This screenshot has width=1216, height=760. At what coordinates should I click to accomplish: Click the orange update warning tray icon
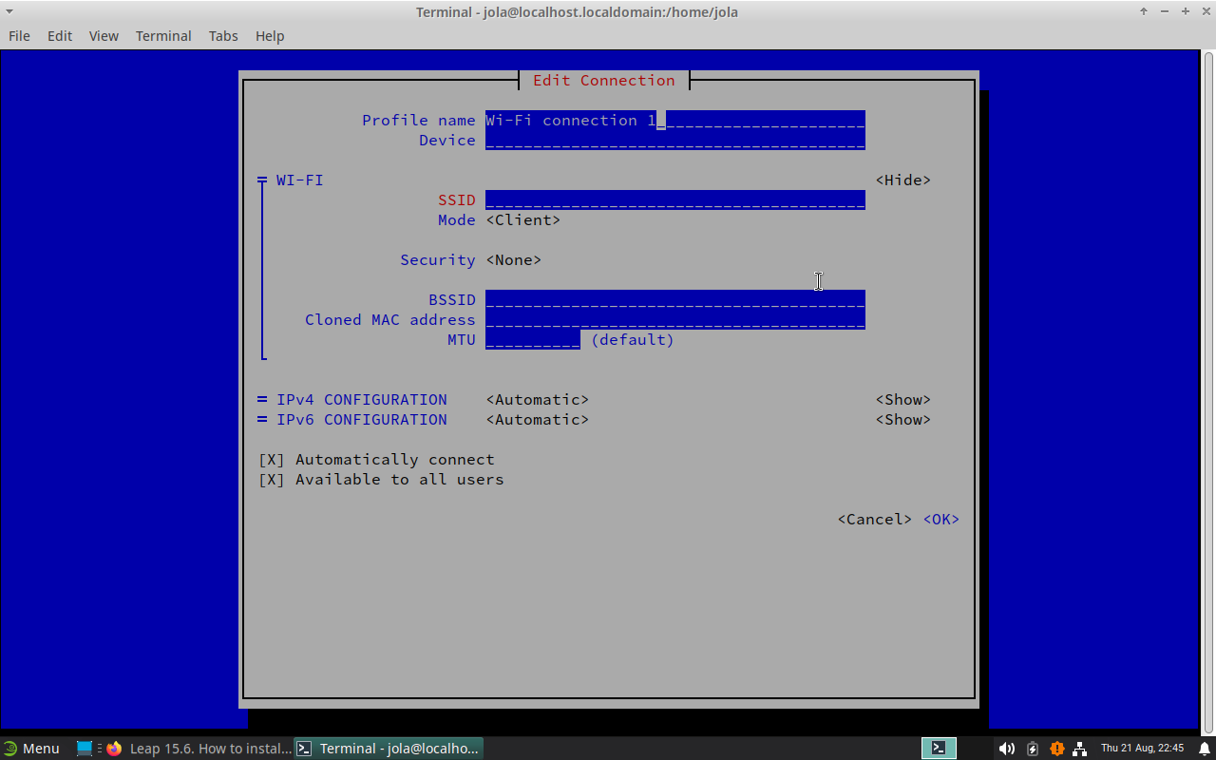1056,749
